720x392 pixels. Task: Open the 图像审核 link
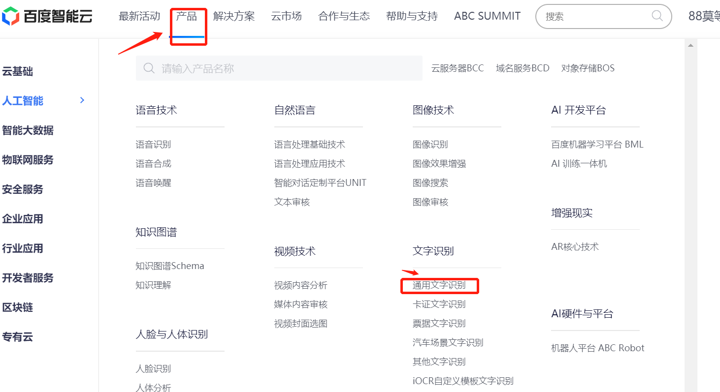pyautogui.click(x=430, y=202)
